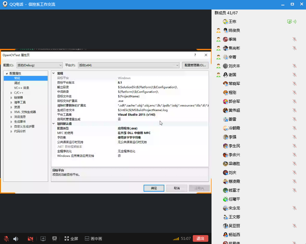306x244 pixels.
Task: Click 常晓军's avatar in member list
Action: [225, 83]
